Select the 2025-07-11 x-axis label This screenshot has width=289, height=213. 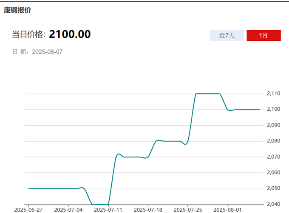pyautogui.click(x=108, y=210)
